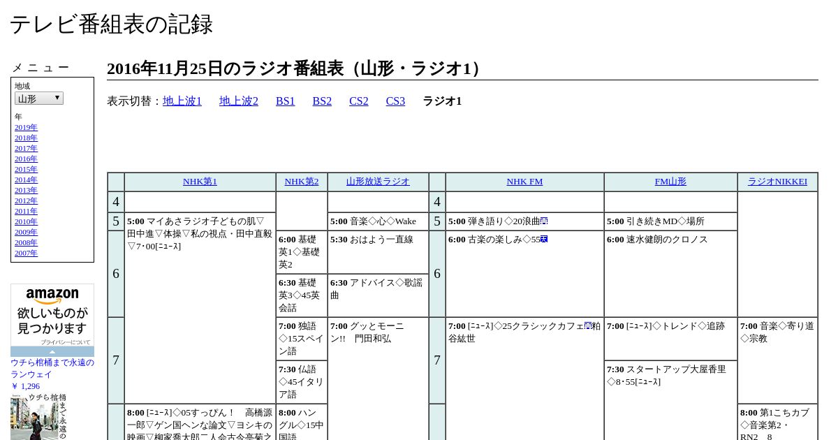
Task: Open the 2007年 archive link
Action: click(26, 254)
